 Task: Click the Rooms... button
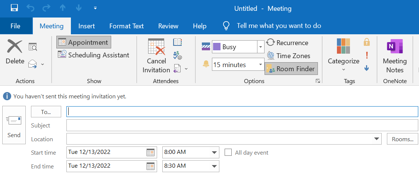pos(402,139)
